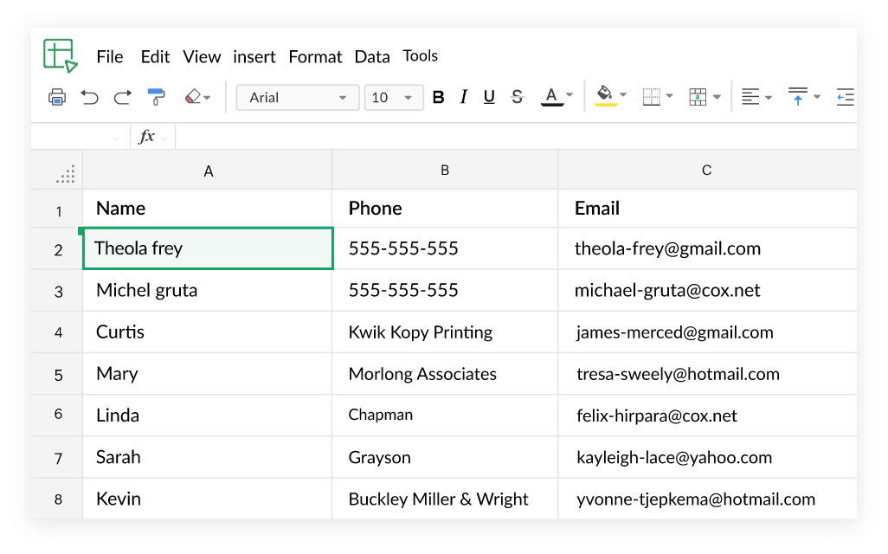Open the Format menu
Viewport: 888px width, 554px height.
(315, 56)
